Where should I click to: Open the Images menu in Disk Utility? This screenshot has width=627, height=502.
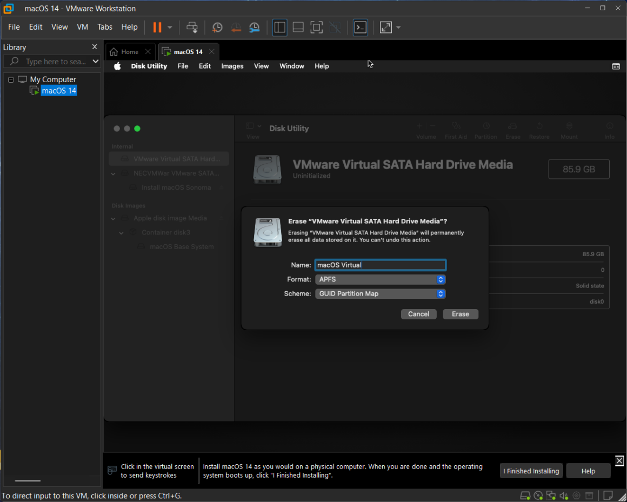coord(232,66)
